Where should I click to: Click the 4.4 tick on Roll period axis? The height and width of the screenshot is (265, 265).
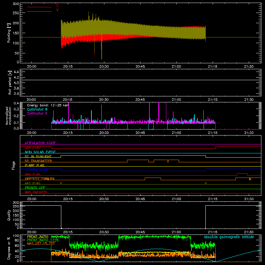click(16, 72)
